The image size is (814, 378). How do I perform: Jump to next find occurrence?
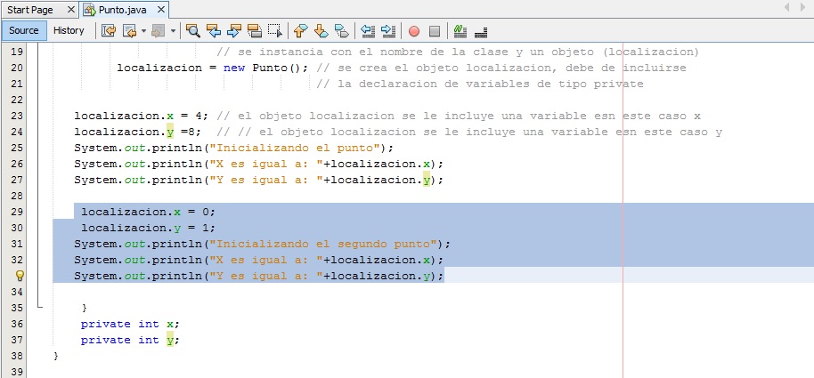point(234,30)
